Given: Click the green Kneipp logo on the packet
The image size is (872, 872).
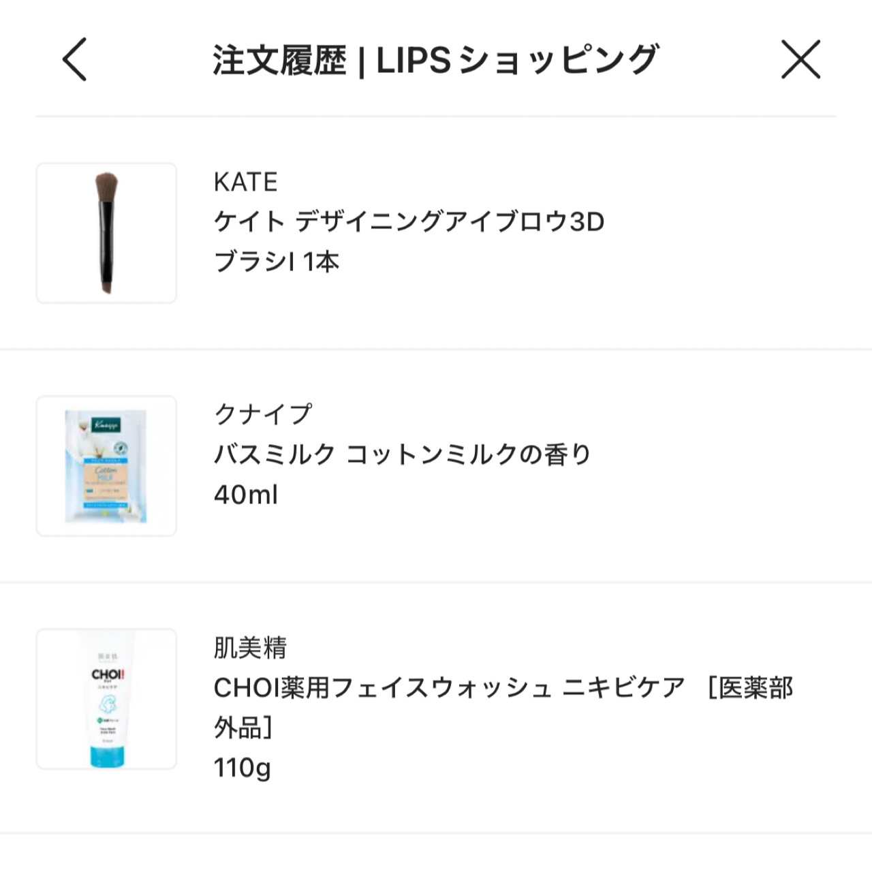Looking at the screenshot, I should [x=106, y=425].
